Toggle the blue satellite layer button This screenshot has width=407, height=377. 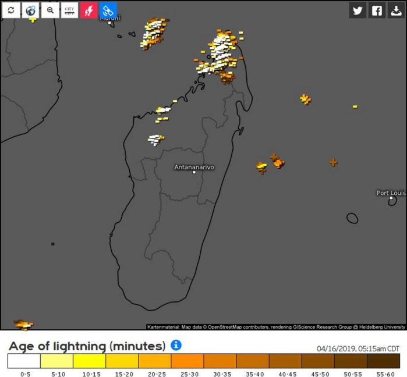[108, 10]
